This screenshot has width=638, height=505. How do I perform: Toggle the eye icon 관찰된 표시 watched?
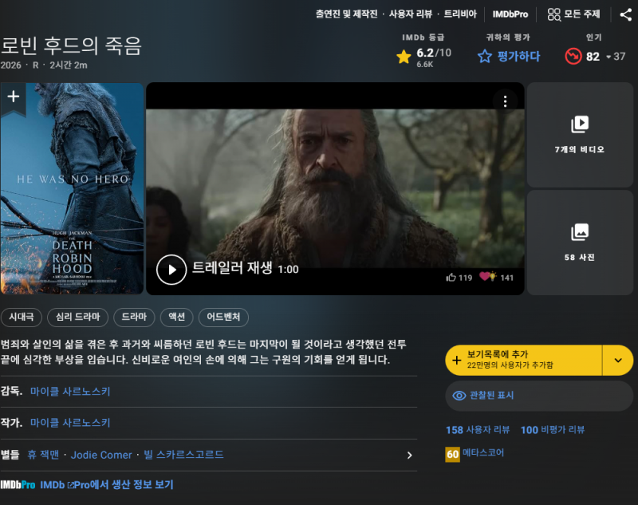point(459,396)
